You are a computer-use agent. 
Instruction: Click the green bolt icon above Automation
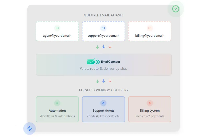point(57,103)
